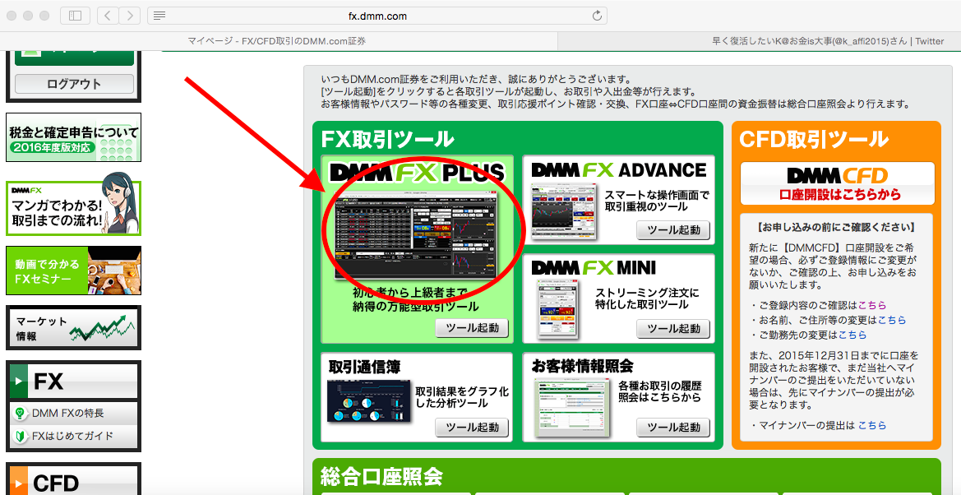
Task: Click the DMM FX ADVANCE logo
Action: pyautogui.click(x=618, y=169)
